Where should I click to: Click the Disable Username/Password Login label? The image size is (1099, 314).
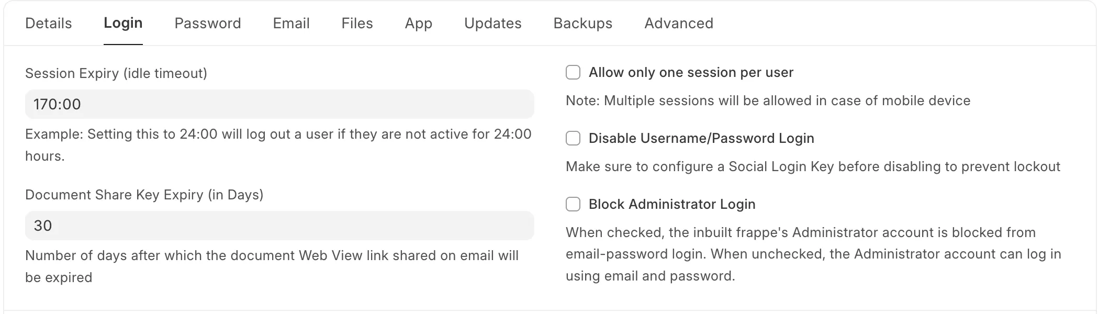coord(701,138)
